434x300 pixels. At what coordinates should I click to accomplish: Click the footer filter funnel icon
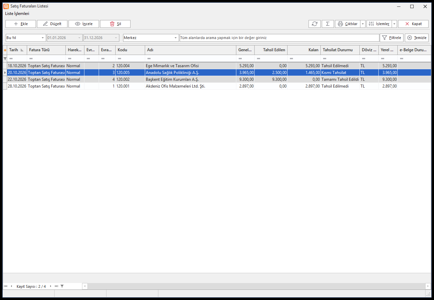pyautogui.click(x=62, y=286)
